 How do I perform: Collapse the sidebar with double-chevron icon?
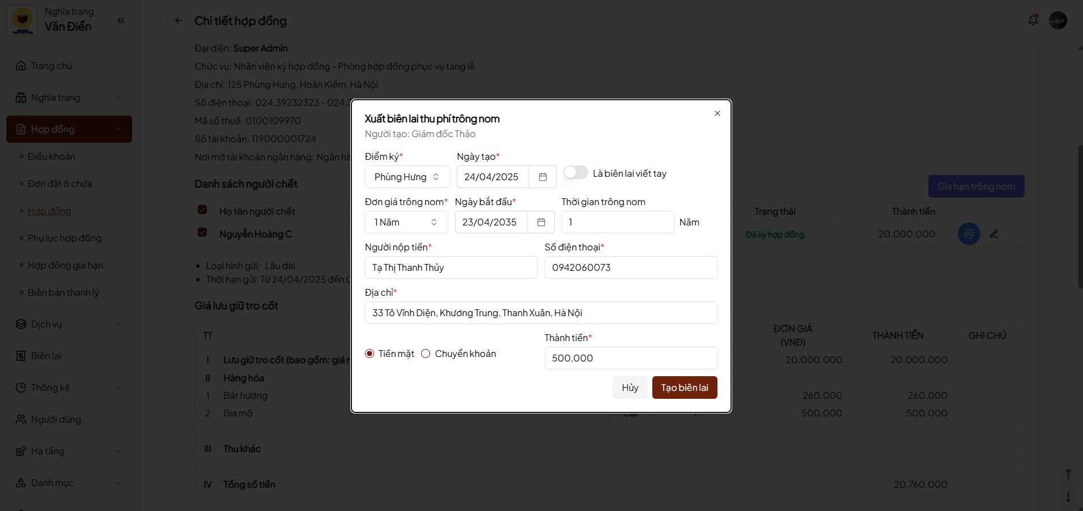[x=121, y=20]
